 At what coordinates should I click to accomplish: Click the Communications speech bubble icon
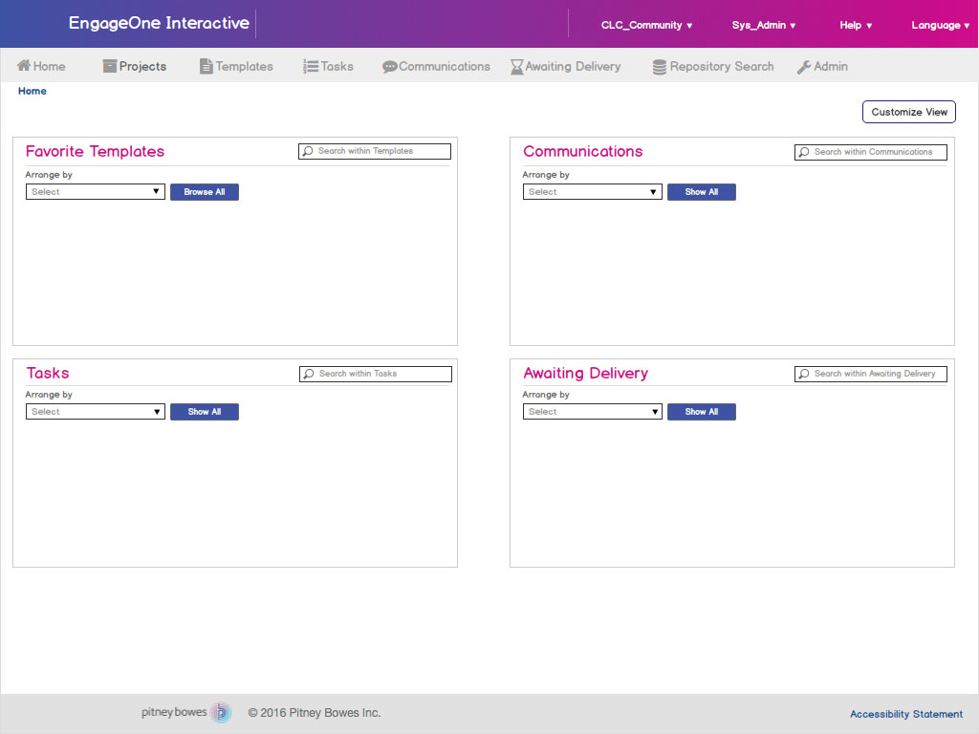tap(389, 67)
